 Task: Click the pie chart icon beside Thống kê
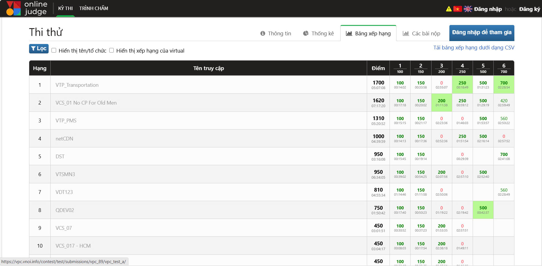pos(306,33)
